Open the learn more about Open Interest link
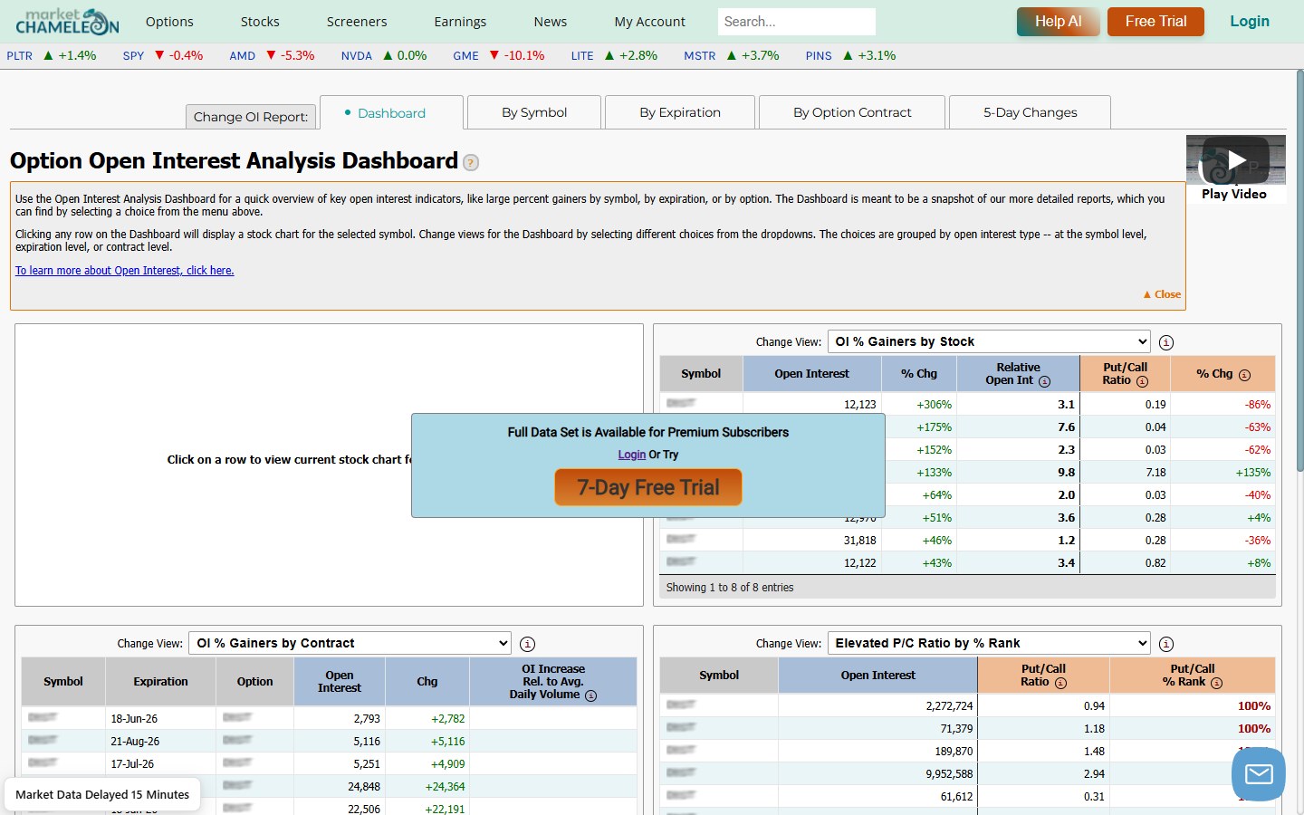 coord(125,271)
